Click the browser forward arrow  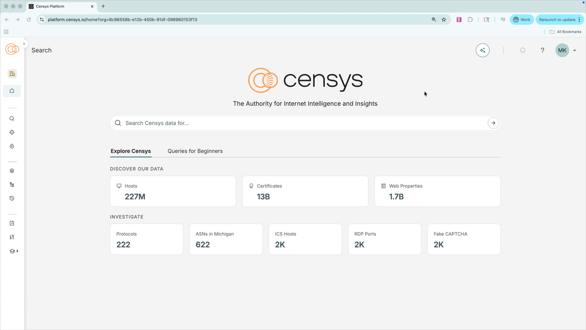[x=17, y=20]
